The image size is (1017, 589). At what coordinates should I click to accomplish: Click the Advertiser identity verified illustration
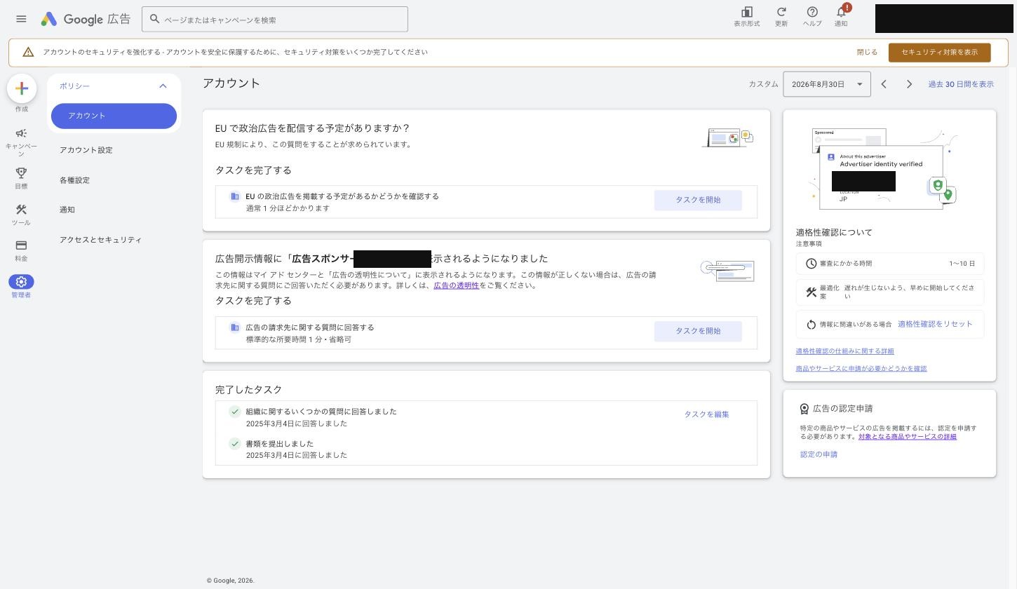coord(884,168)
